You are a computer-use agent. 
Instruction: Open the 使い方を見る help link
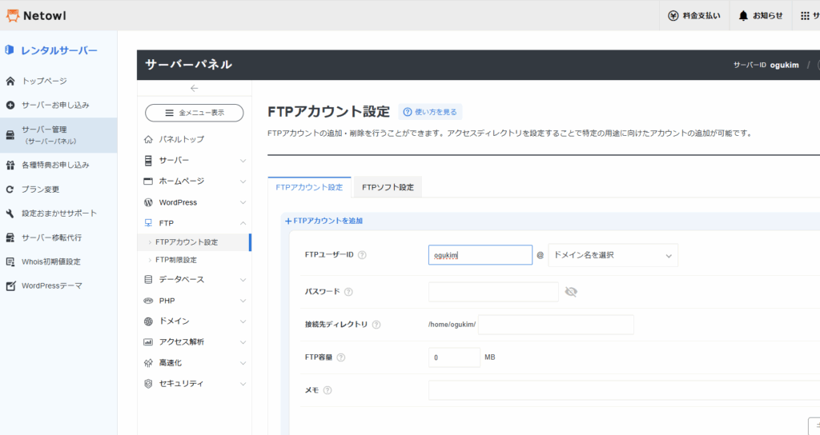pyautogui.click(x=431, y=112)
